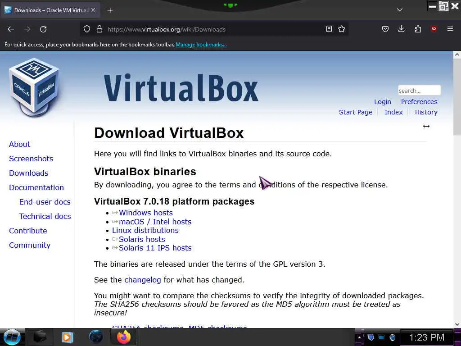Open the Manage bookmarks link

[x=201, y=45]
